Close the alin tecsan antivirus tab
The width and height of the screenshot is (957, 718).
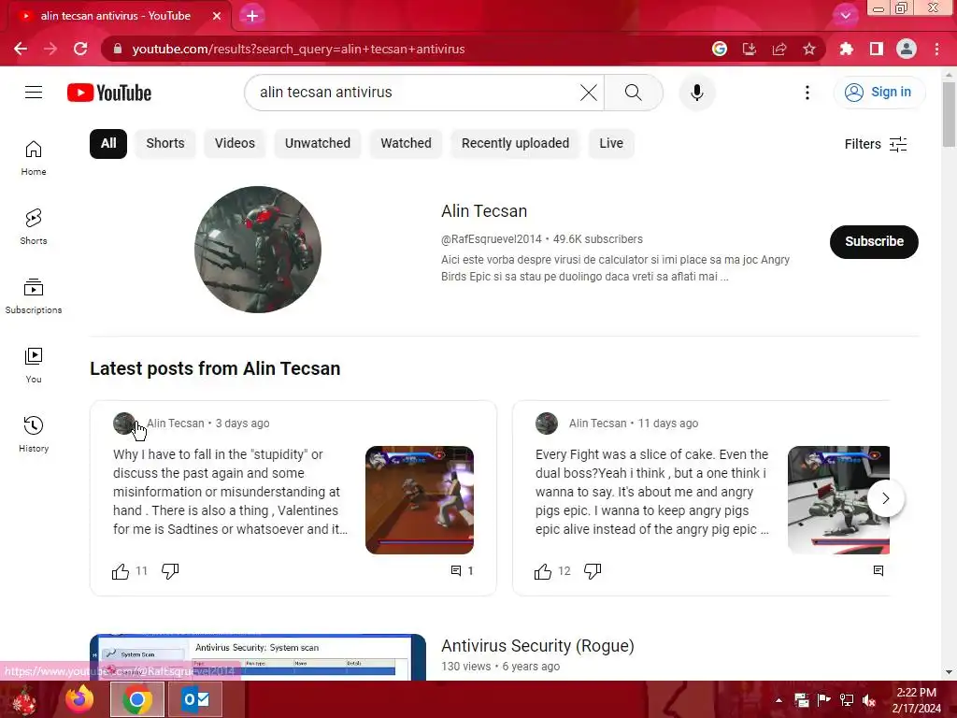pos(217,16)
